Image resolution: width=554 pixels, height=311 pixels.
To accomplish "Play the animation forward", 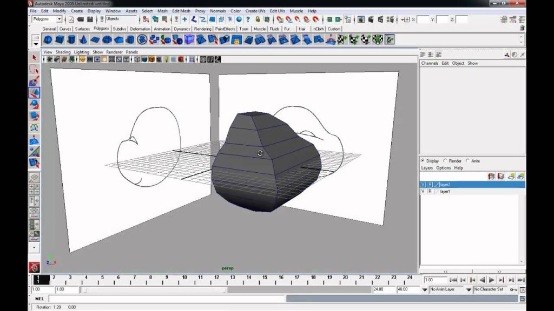I will point(491,280).
